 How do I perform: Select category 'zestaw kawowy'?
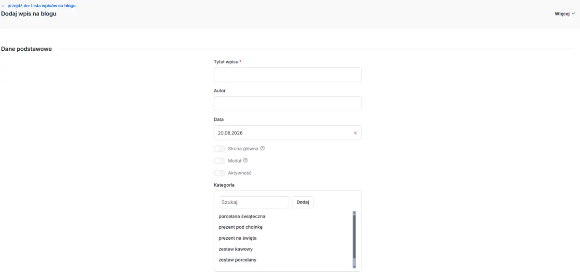235,249
